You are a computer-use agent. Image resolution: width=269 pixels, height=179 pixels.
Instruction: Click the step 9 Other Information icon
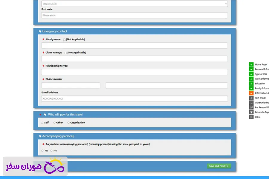point(251,103)
